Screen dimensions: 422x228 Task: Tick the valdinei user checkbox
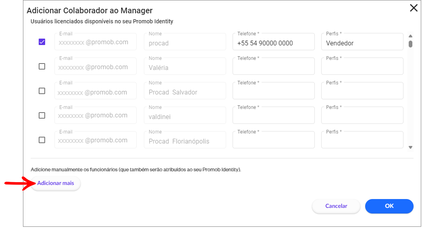pos(42,115)
